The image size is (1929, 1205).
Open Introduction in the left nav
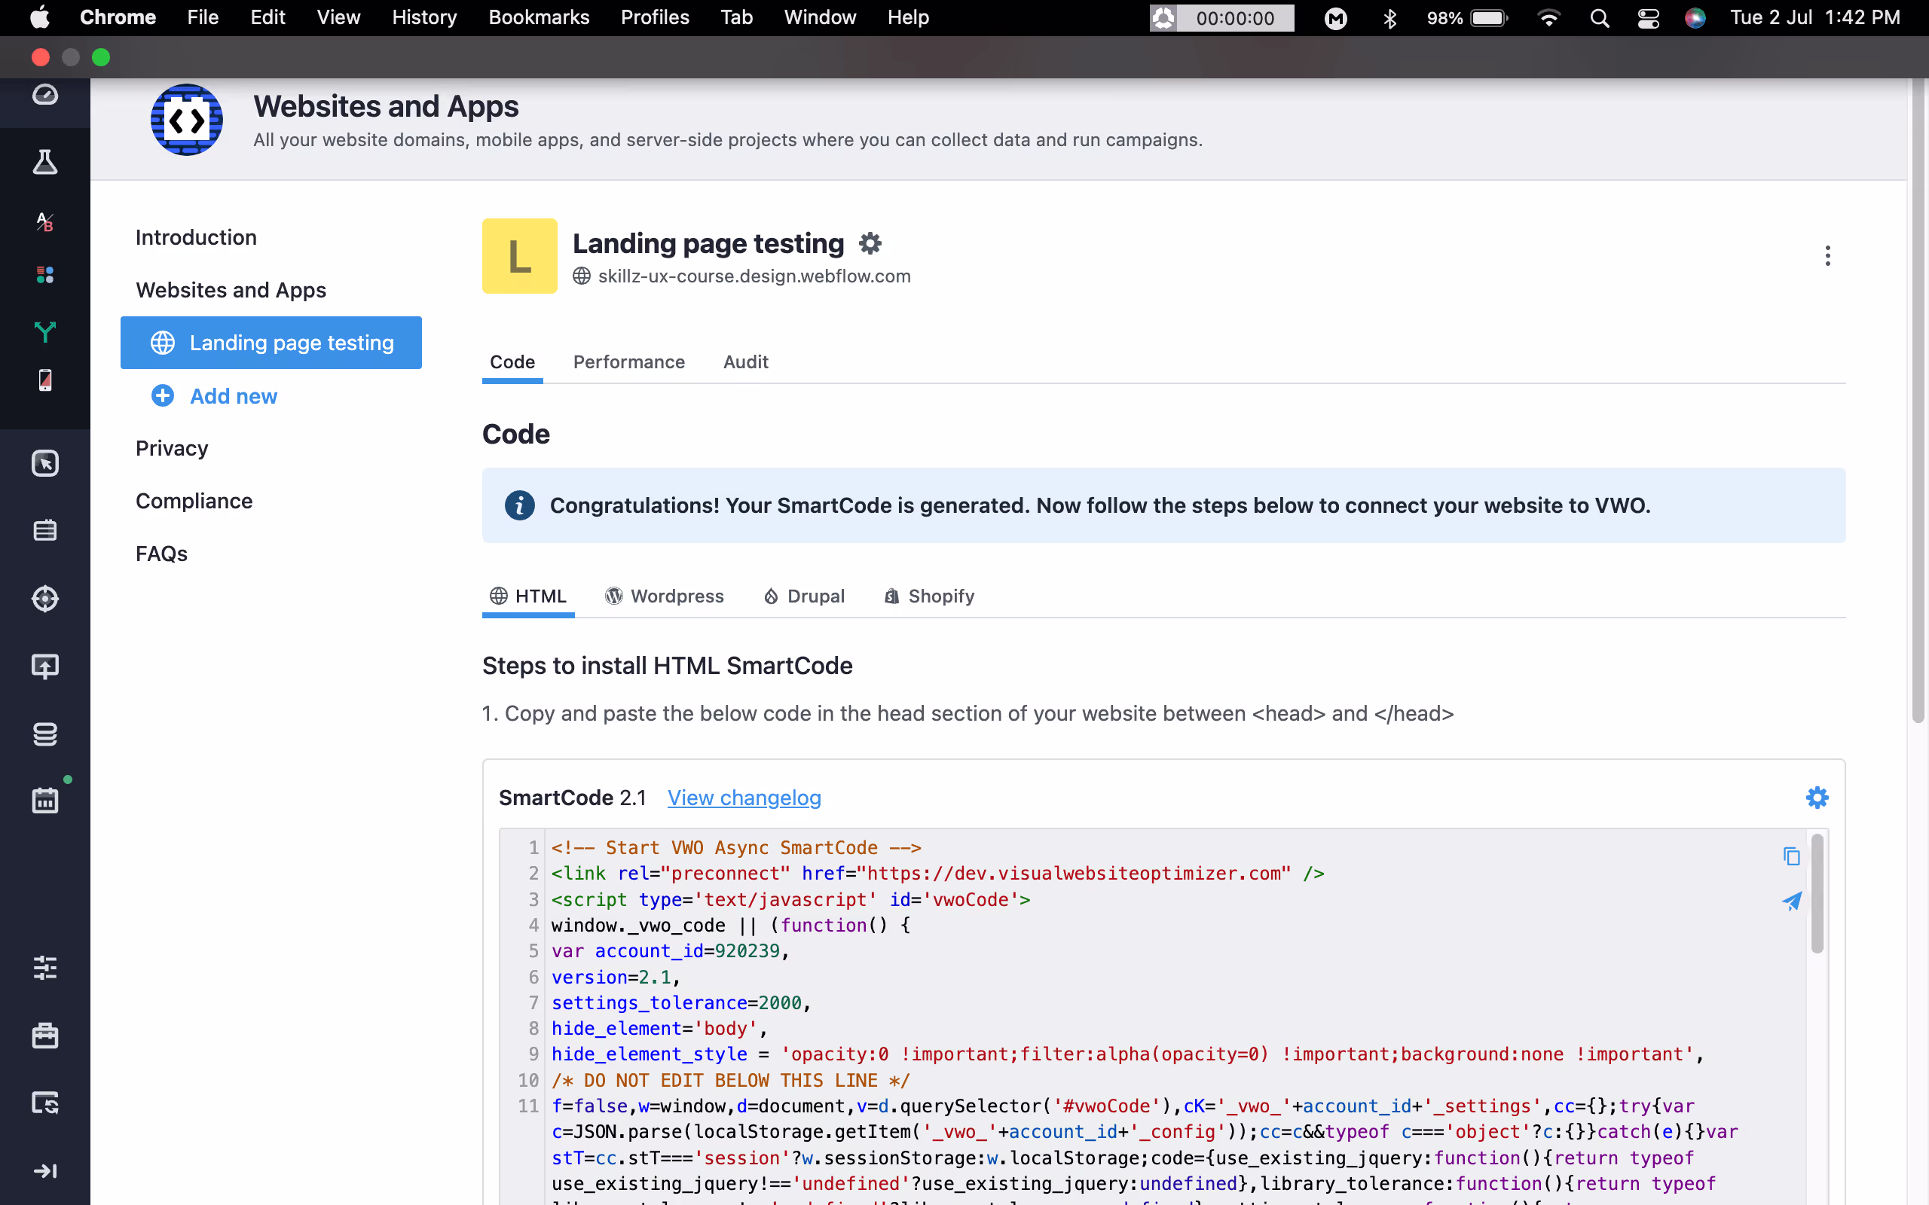[196, 237]
